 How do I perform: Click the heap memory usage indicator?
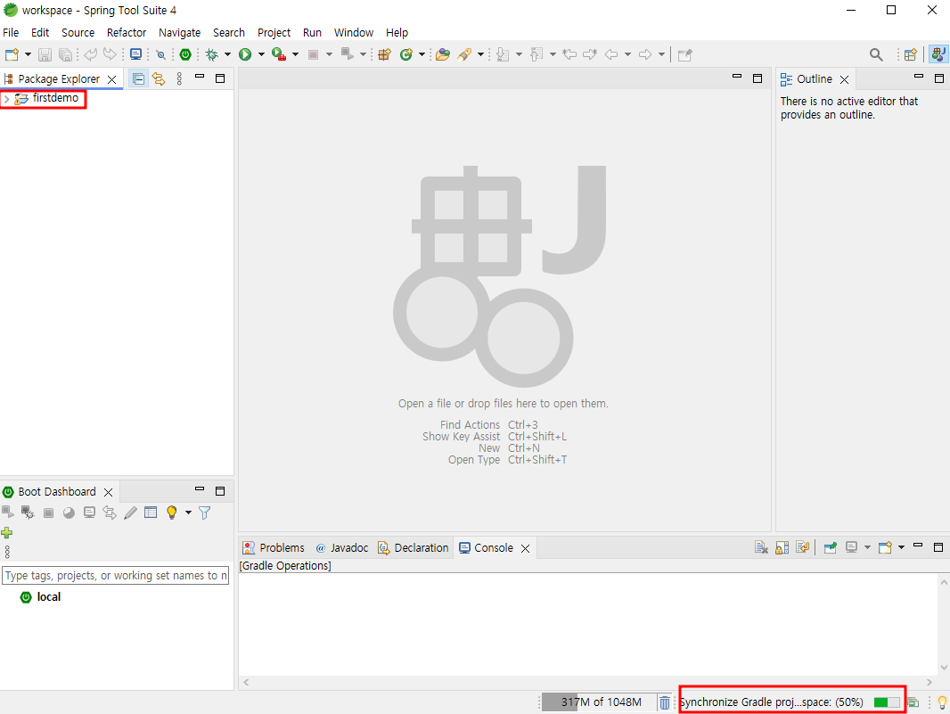click(x=598, y=702)
